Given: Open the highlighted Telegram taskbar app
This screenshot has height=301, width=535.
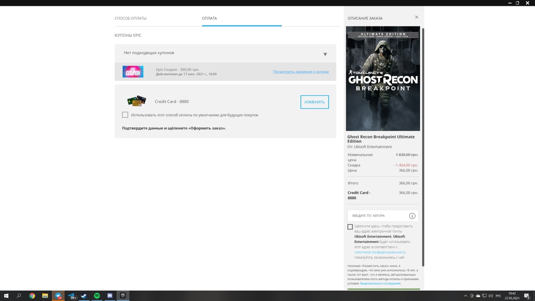Looking at the screenshot, I should 58,296.
